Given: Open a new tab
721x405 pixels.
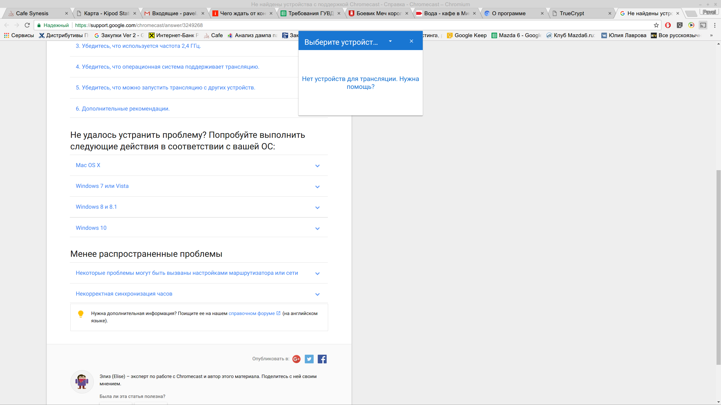Looking at the screenshot, I should pyautogui.click(x=691, y=13).
